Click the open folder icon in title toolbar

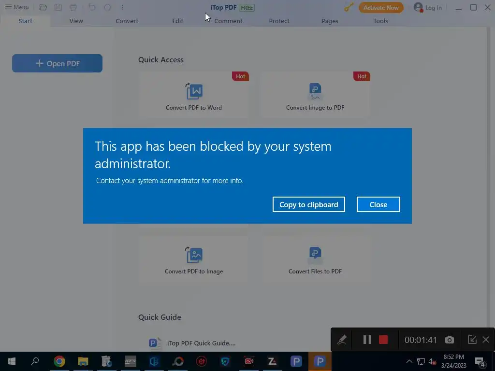point(43,7)
